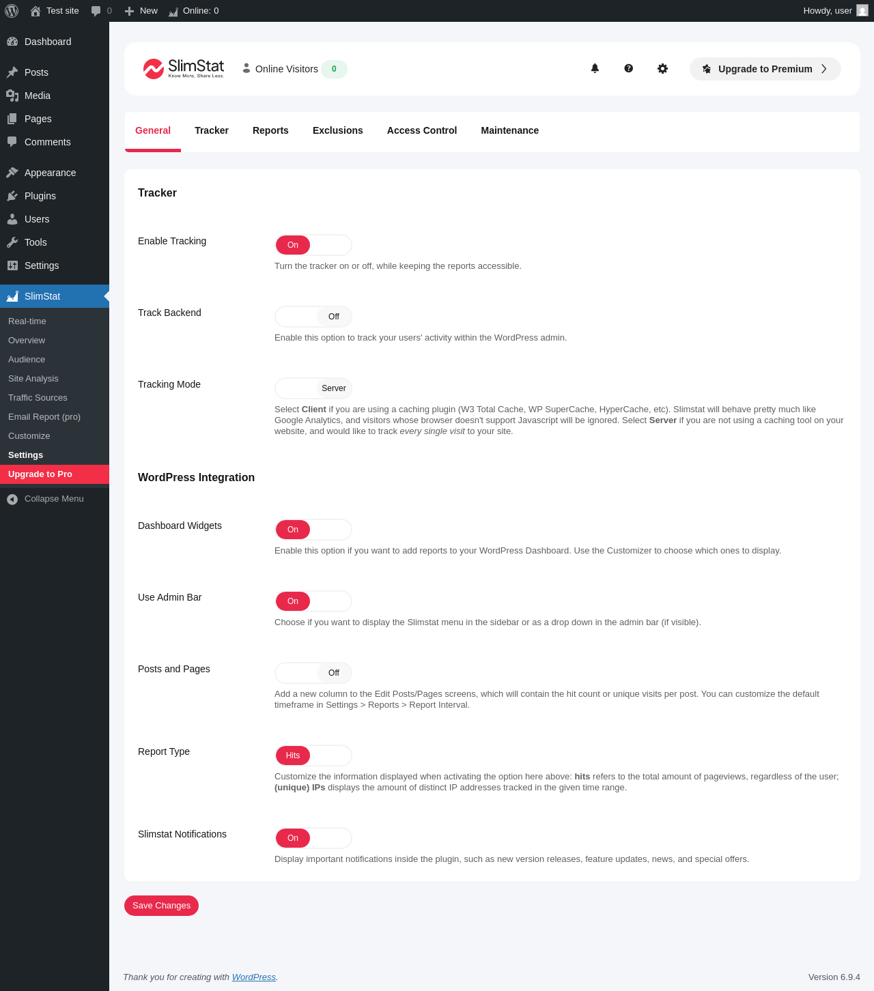Screen dimensions: 874x991
Task: Click the Save Changes button
Action: (162, 906)
